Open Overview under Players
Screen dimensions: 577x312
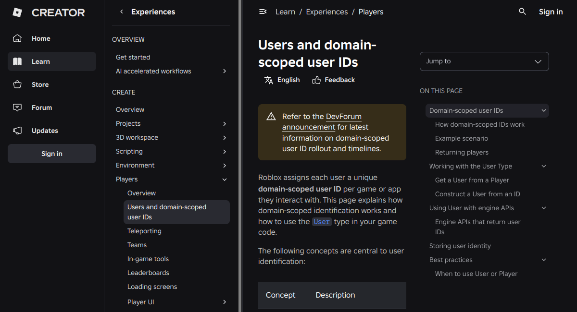141,193
